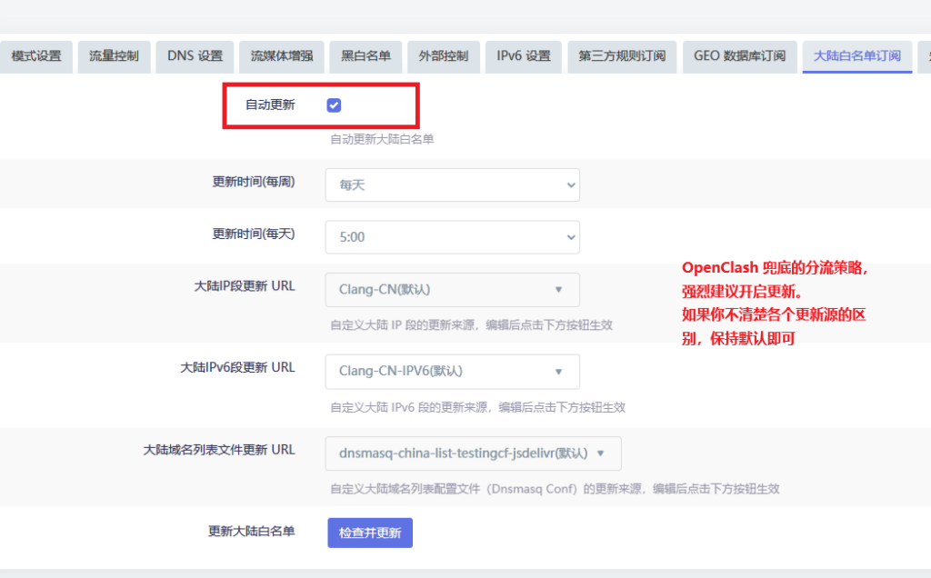Open the 更新时间(每天) dropdown showing 5:00
This screenshot has height=578, width=931.
[452, 237]
